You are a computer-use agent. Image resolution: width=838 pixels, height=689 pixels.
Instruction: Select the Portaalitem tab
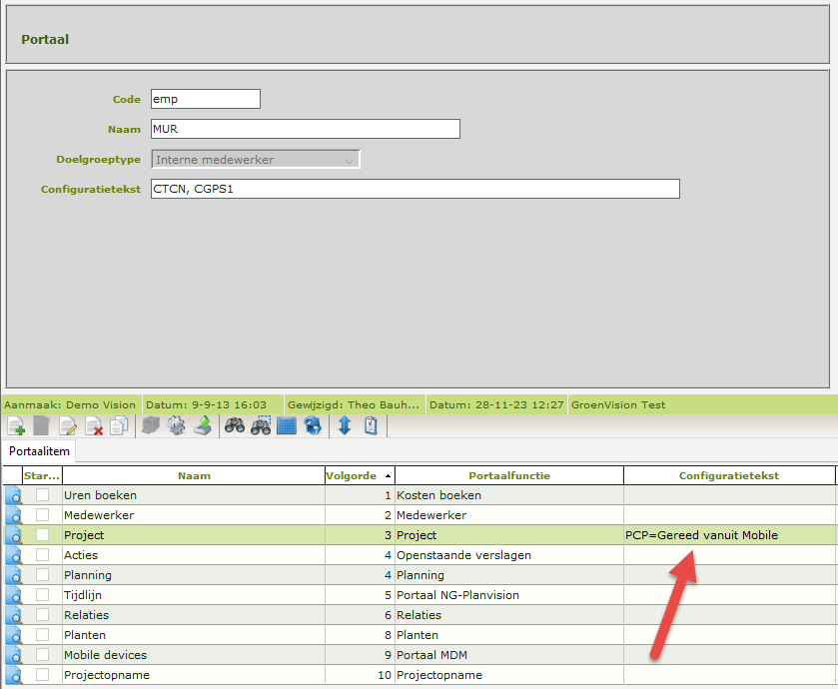(x=39, y=451)
